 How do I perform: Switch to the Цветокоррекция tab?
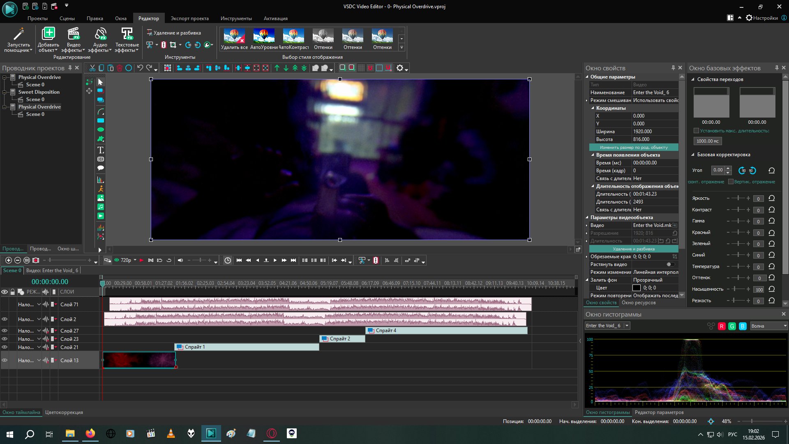[x=64, y=412]
